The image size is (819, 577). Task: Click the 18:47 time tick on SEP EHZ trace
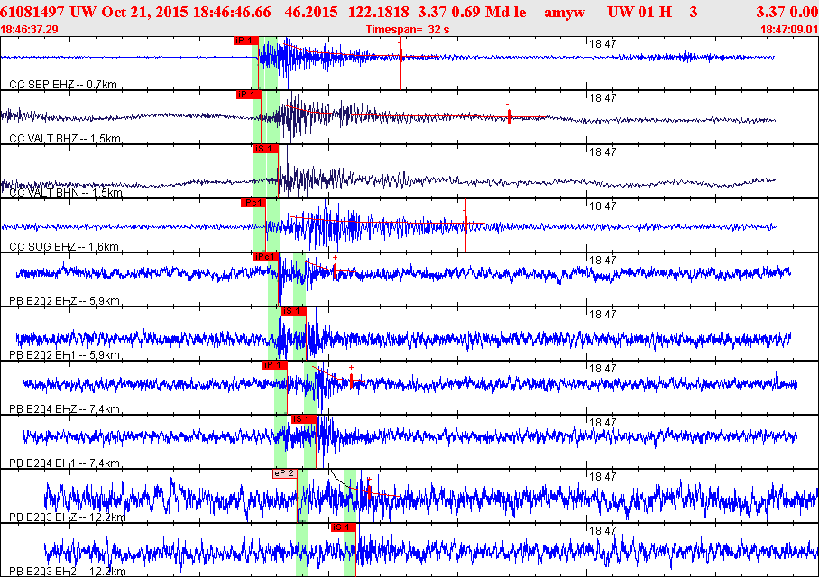pyautogui.click(x=603, y=44)
